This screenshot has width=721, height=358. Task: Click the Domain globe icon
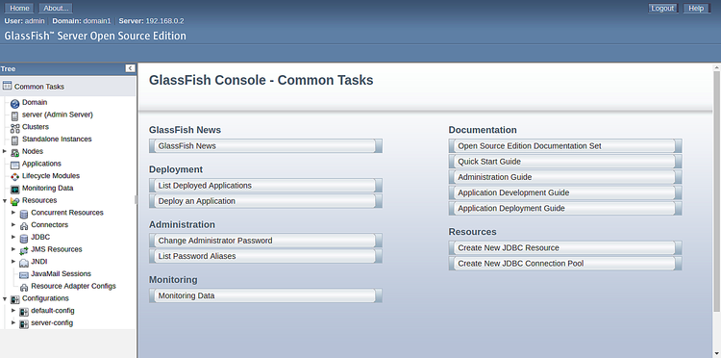pyautogui.click(x=14, y=104)
